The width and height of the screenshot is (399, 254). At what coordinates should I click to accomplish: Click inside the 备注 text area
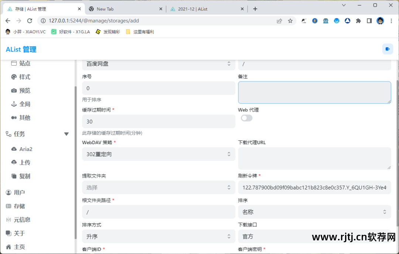pyautogui.click(x=314, y=92)
